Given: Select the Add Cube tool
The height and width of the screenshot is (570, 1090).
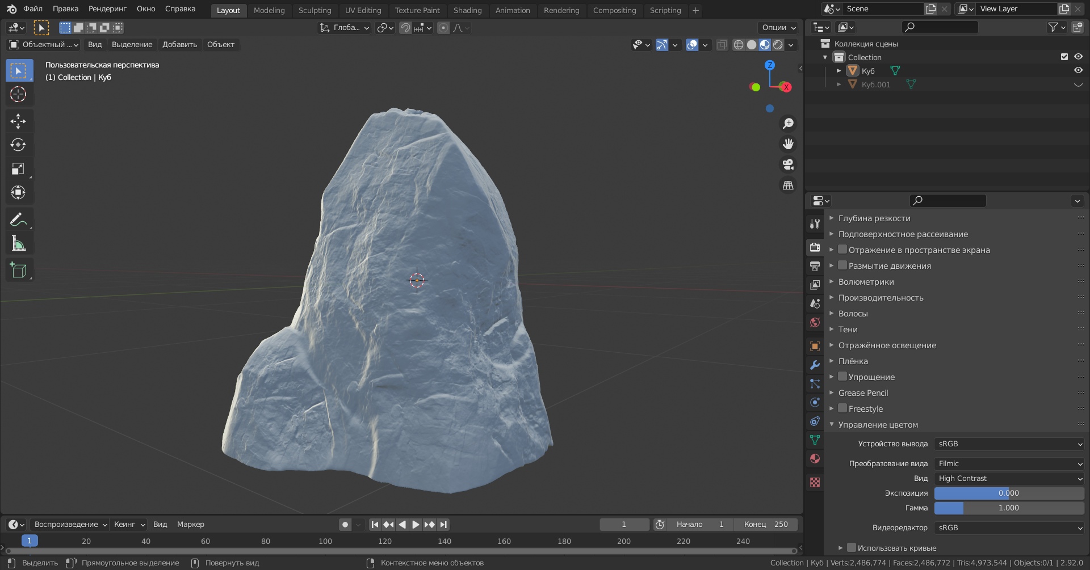Looking at the screenshot, I should tap(18, 270).
